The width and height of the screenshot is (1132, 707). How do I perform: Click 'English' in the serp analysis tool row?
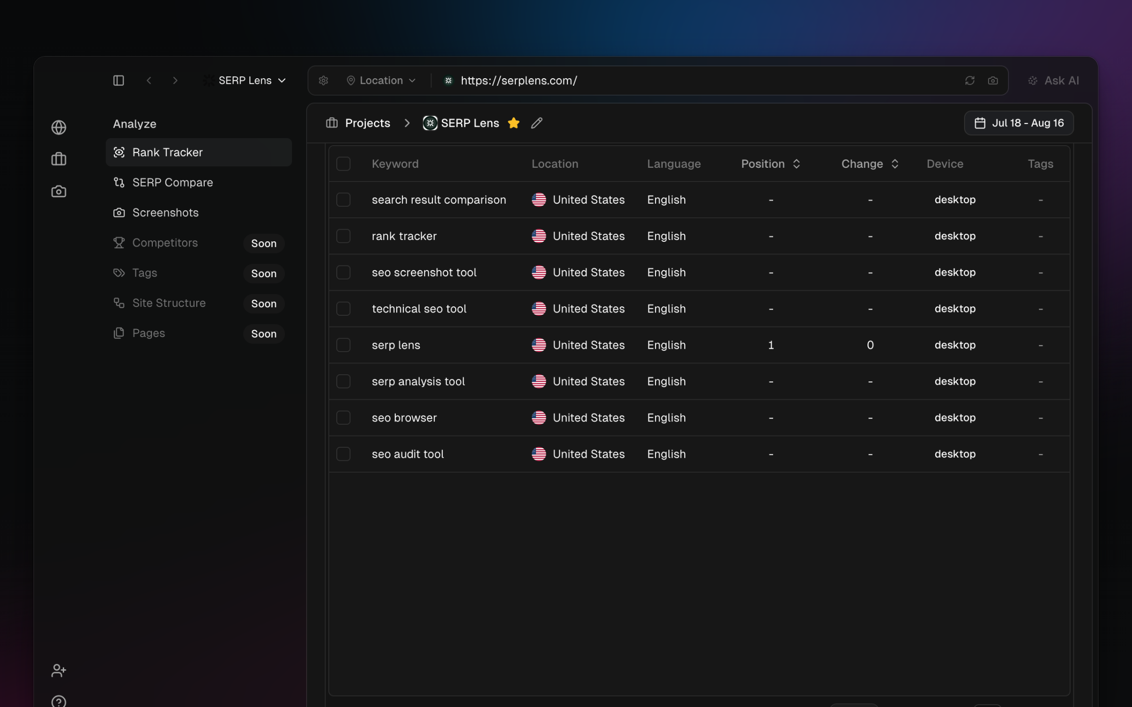click(x=666, y=381)
